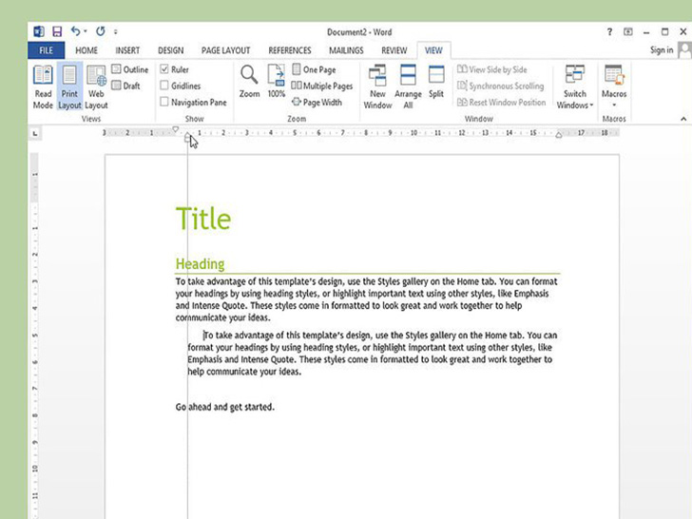Screen dimensions: 692x519
Task: Switch to Web Layout view
Action: (x=96, y=87)
